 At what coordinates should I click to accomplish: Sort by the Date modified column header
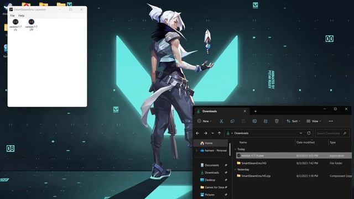(305, 143)
